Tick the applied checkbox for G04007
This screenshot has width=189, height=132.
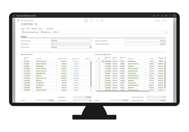100,76
